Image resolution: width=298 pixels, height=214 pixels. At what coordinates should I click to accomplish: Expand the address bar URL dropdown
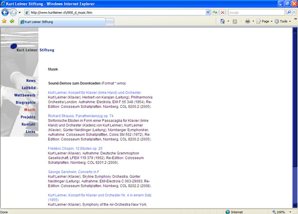[x=208, y=12]
